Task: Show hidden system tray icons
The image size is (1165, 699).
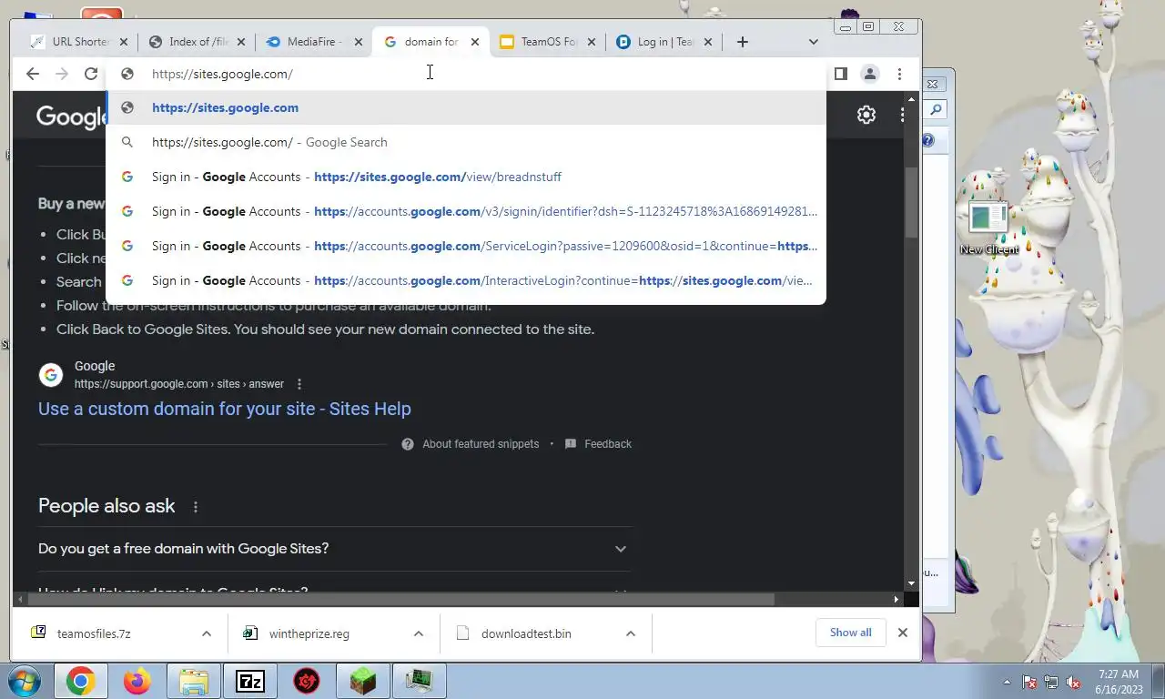Action: (1007, 682)
